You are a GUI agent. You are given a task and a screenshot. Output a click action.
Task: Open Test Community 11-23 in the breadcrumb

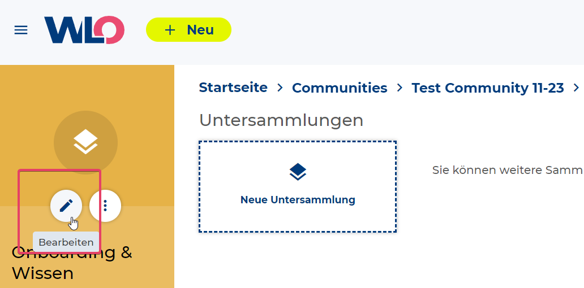487,88
